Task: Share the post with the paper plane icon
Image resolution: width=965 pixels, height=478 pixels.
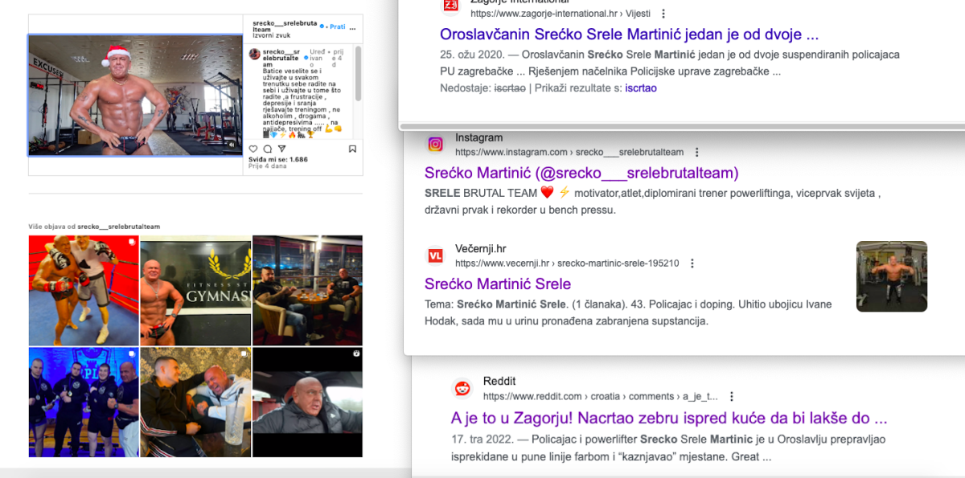Action: pyautogui.click(x=281, y=149)
